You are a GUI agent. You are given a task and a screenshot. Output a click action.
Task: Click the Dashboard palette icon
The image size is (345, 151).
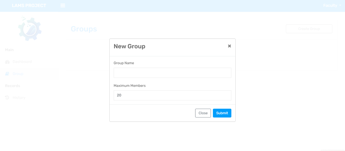point(7,62)
